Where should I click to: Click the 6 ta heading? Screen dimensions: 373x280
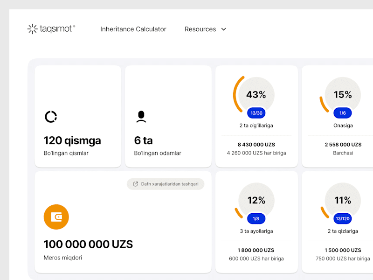point(144,140)
